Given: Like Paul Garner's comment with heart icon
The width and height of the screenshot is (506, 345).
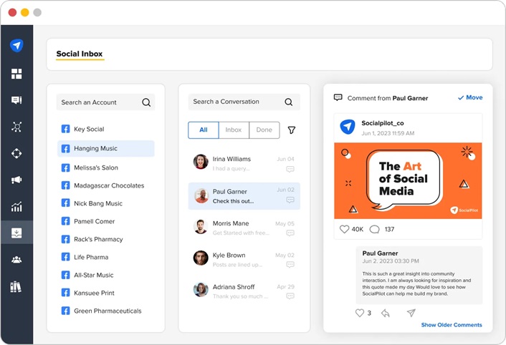Looking at the screenshot, I should coord(360,313).
